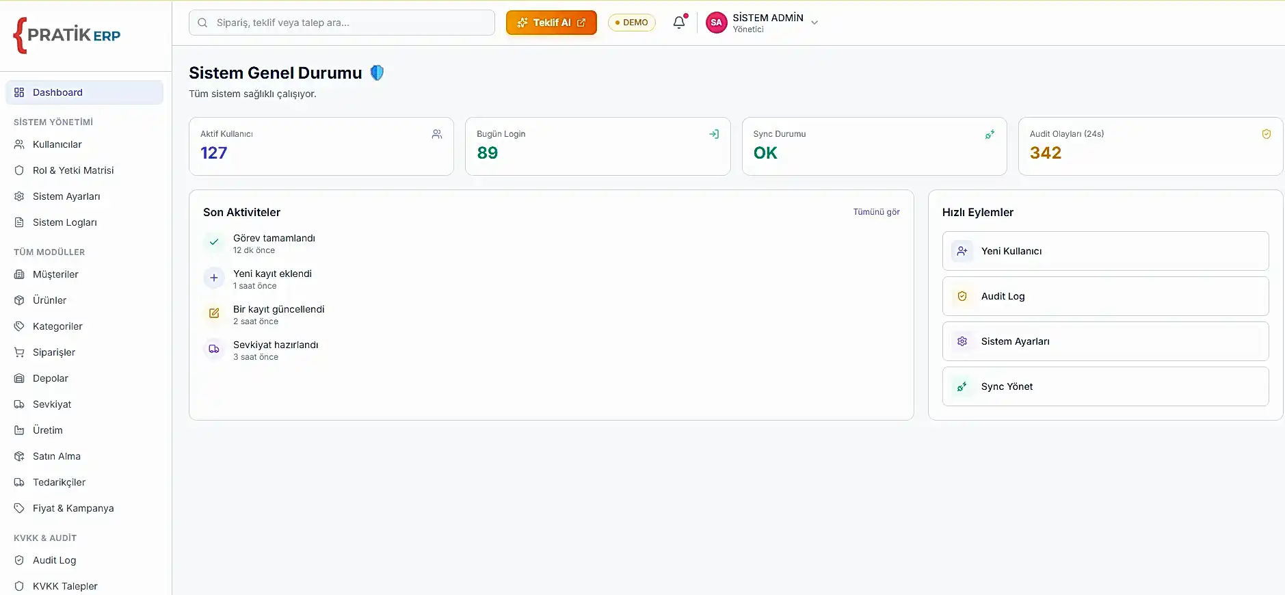Open Fiyat & Kampanya module
This screenshot has height=595, width=1285.
[84, 508]
